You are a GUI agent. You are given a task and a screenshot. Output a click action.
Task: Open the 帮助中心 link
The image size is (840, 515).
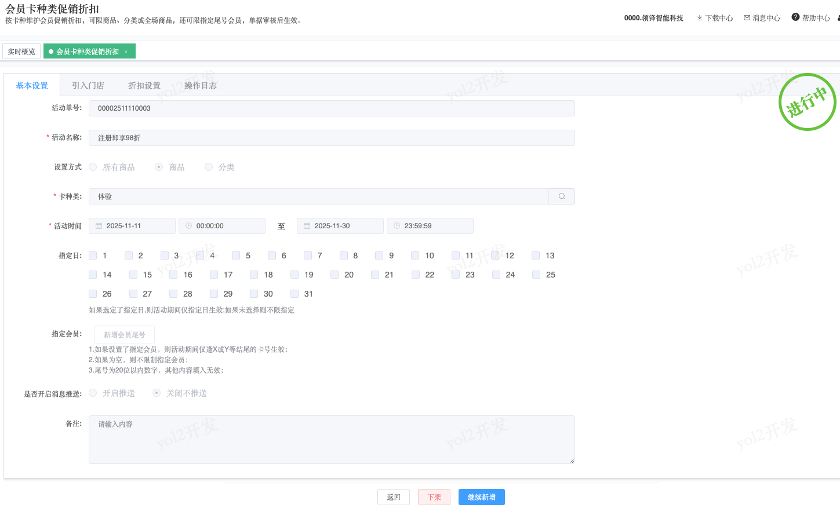tap(811, 18)
